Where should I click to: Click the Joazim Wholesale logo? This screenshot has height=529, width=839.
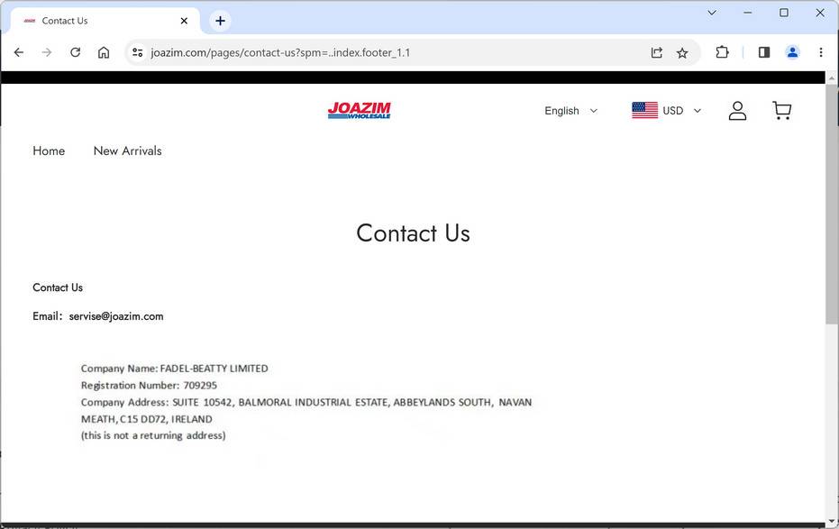pyautogui.click(x=359, y=110)
